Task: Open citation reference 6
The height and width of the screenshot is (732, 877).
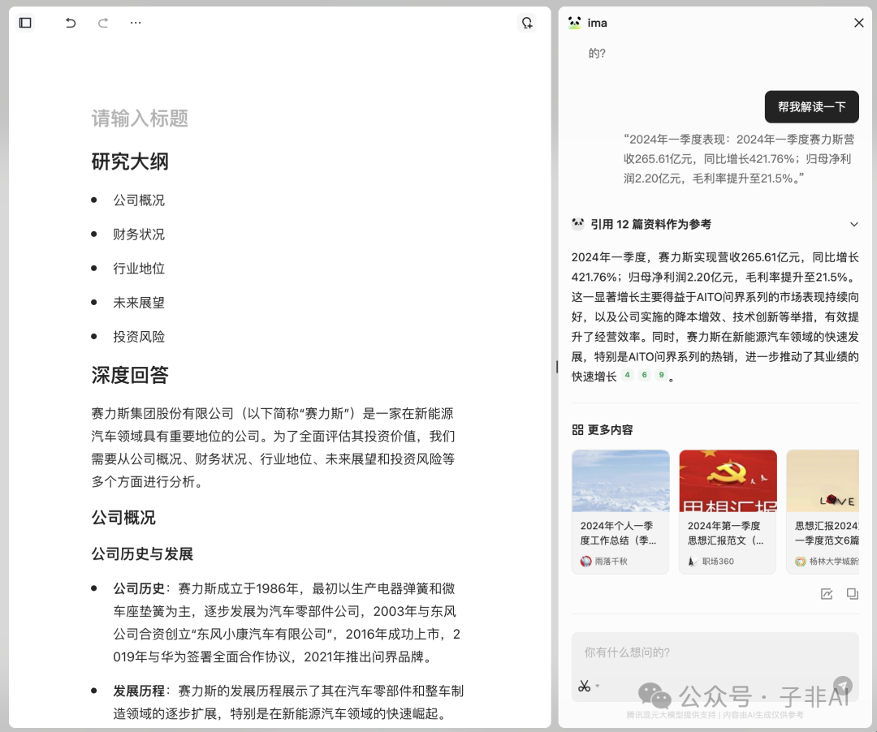Action: pyautogui.click(x=644, y=375)
